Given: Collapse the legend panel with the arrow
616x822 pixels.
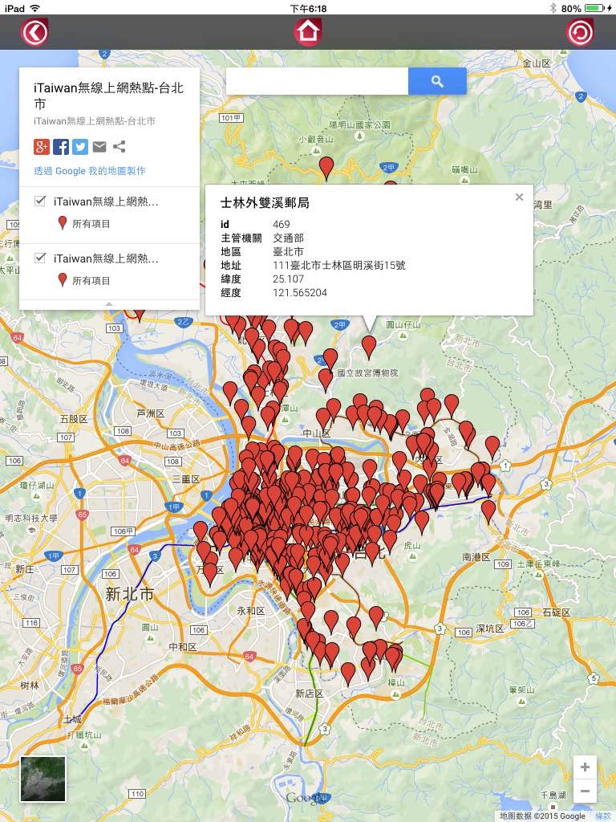Looking at the screenshot, I should coord(109,304).
